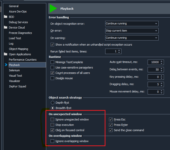Uncheck Click on focused control
This screenshot has height=150, width=170.
(x=52, y=130)
